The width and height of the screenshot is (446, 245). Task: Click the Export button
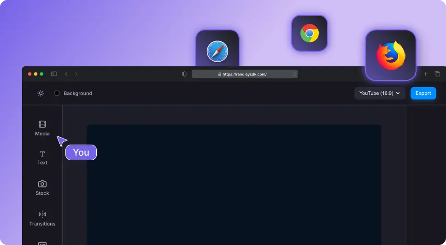[x=423, y=93]
